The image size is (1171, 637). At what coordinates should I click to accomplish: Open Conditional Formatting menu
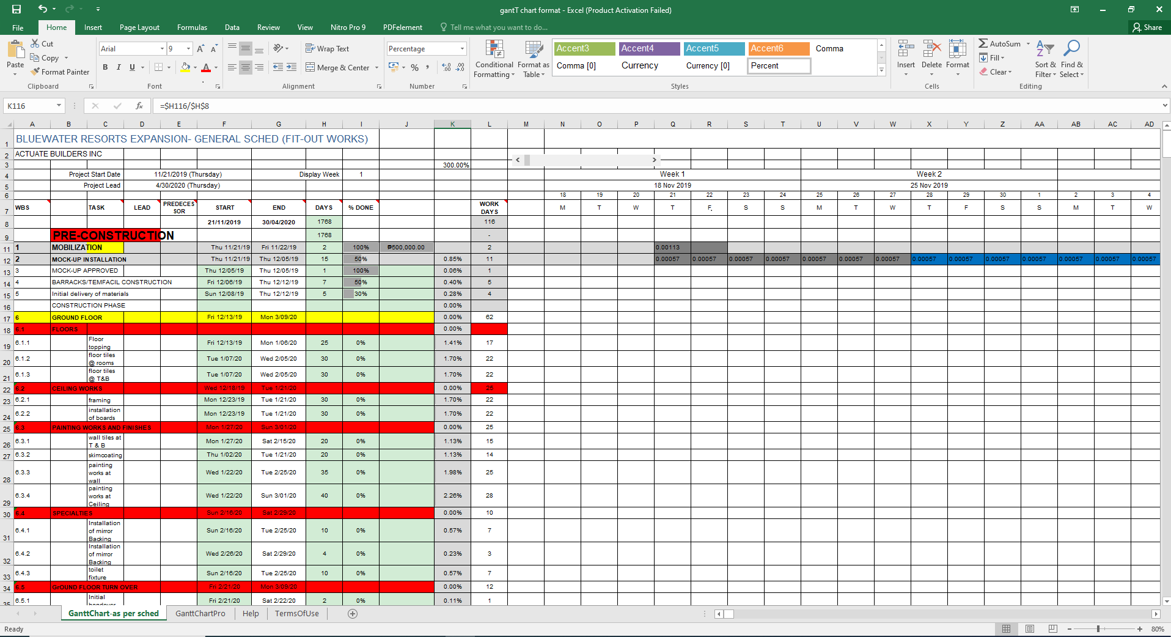point(494,59)
